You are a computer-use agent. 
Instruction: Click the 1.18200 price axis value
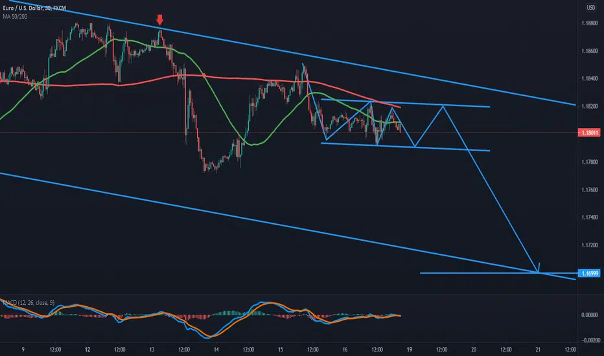click(589, 107)
